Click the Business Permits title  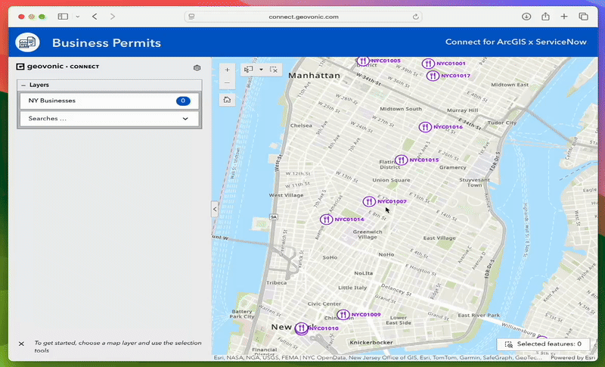107,43
